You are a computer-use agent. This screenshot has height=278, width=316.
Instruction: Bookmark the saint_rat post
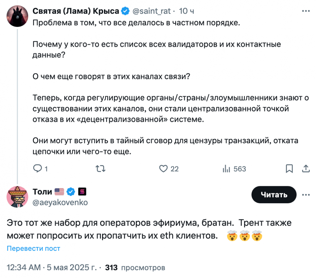pyautogui.click(x=289, y=169)
